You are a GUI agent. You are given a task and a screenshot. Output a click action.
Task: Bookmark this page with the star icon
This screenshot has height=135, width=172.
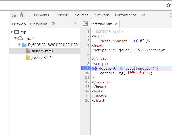[x=169, y=5]
